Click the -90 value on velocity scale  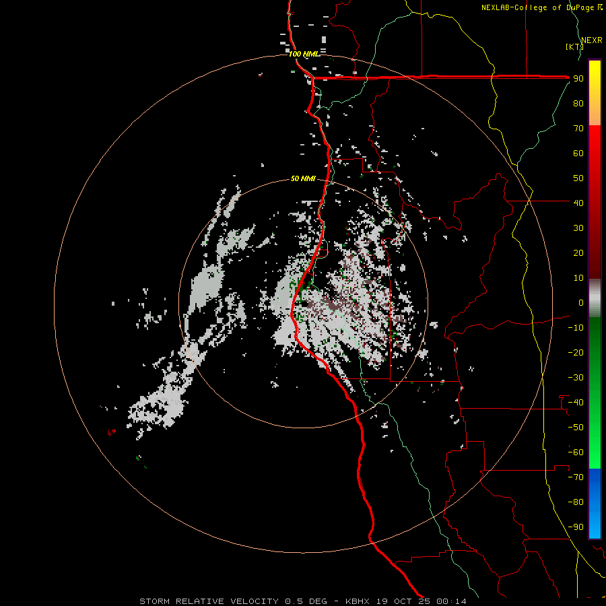coord(576,527)
